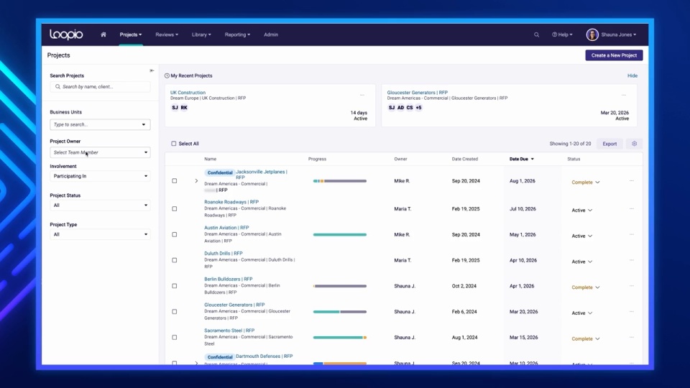Open the Library menu
Image resolution: width=690 pixels, height=388 pixels.
point(201,34)
